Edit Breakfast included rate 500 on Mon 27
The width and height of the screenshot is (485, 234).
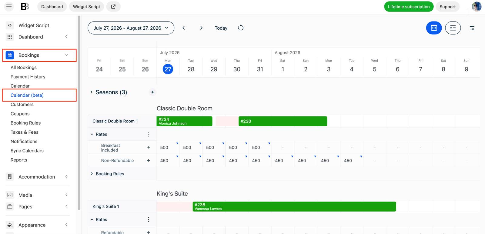(x=168, y=147)
